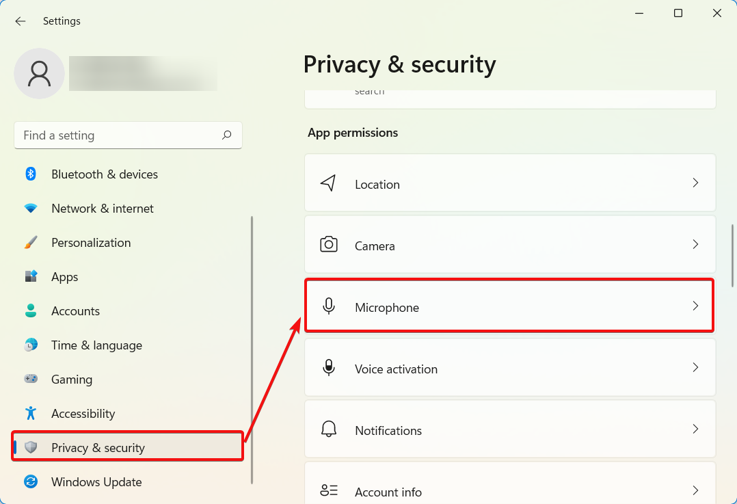Click the Personalization paintbrush icon
Screen dimensions: 737x504
31,243
